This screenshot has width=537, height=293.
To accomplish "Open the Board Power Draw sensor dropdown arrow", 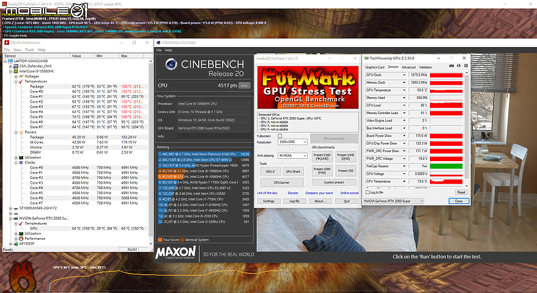I will pyautogui.click(x=404, y=136).
